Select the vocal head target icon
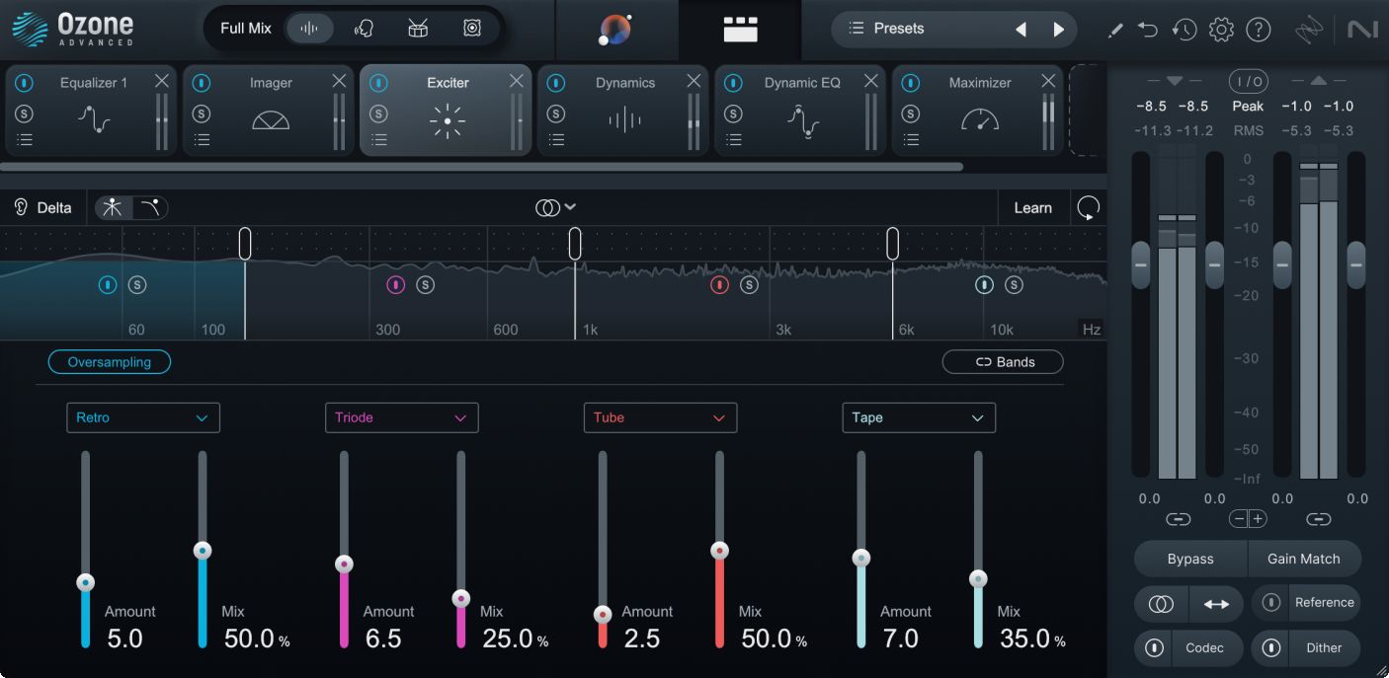 point(364,28)
